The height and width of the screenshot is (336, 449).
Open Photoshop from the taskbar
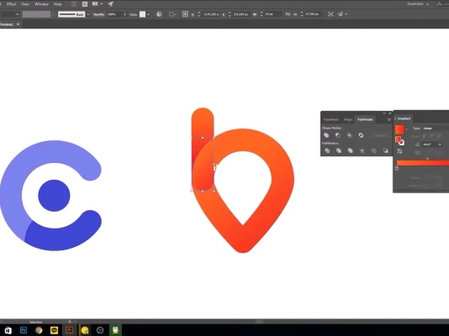click(24, 330)
